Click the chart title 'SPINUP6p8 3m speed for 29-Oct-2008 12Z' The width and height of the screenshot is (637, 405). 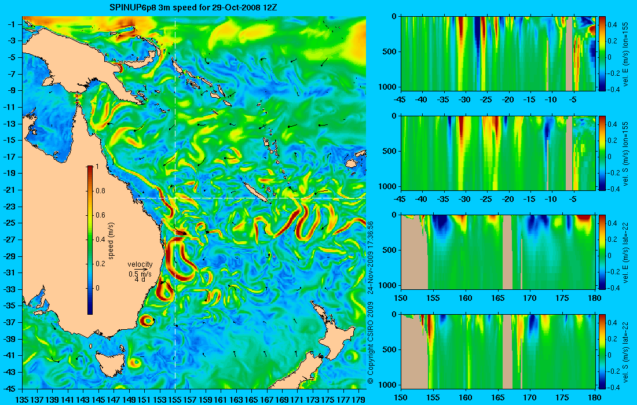tap(193, 8)
